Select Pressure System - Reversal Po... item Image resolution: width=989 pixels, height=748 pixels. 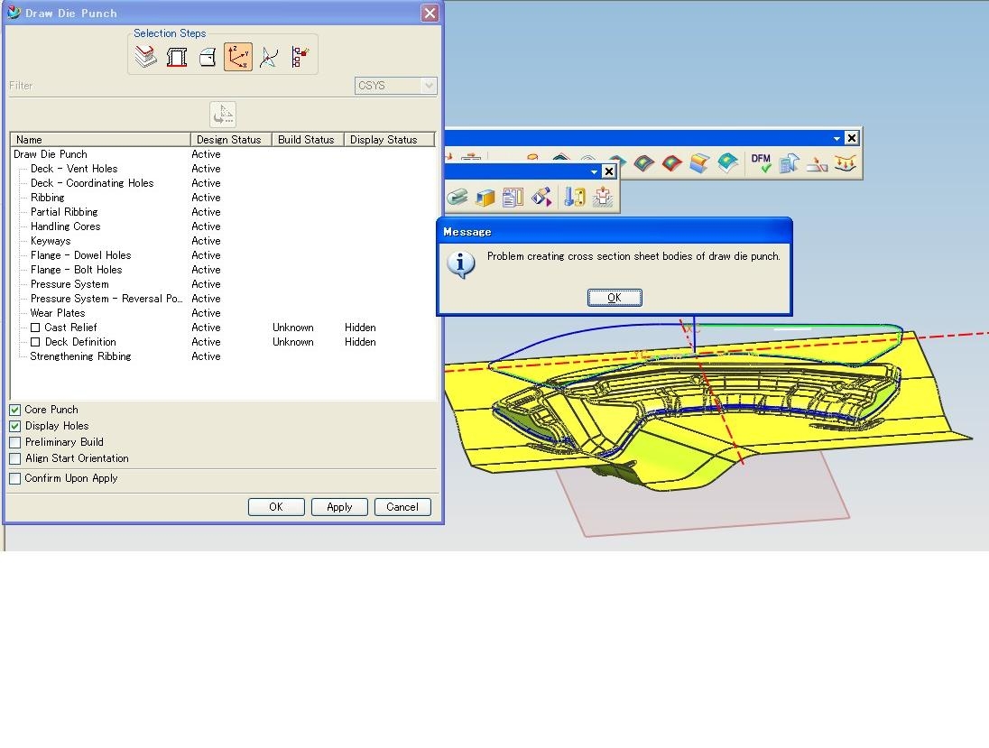[x=106, y=300]
